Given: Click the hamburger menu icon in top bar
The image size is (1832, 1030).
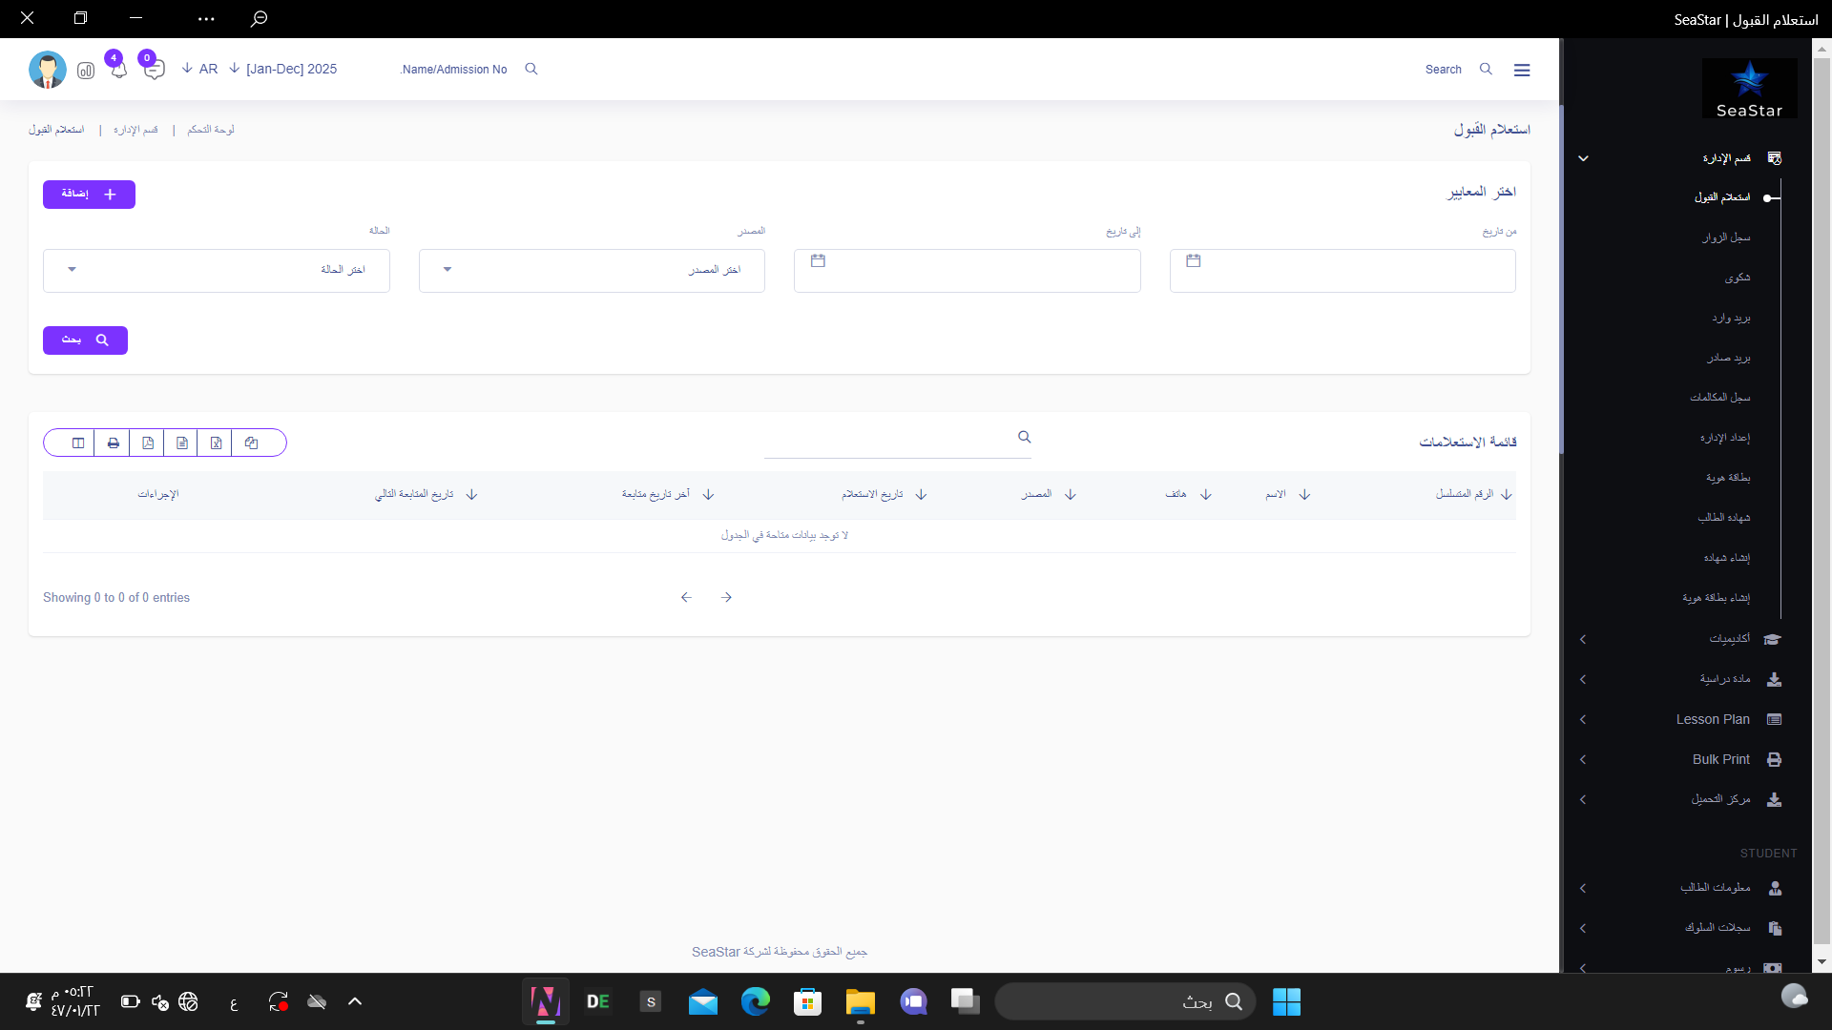Looking at the screenshot, I should [x=1522, y=70].
